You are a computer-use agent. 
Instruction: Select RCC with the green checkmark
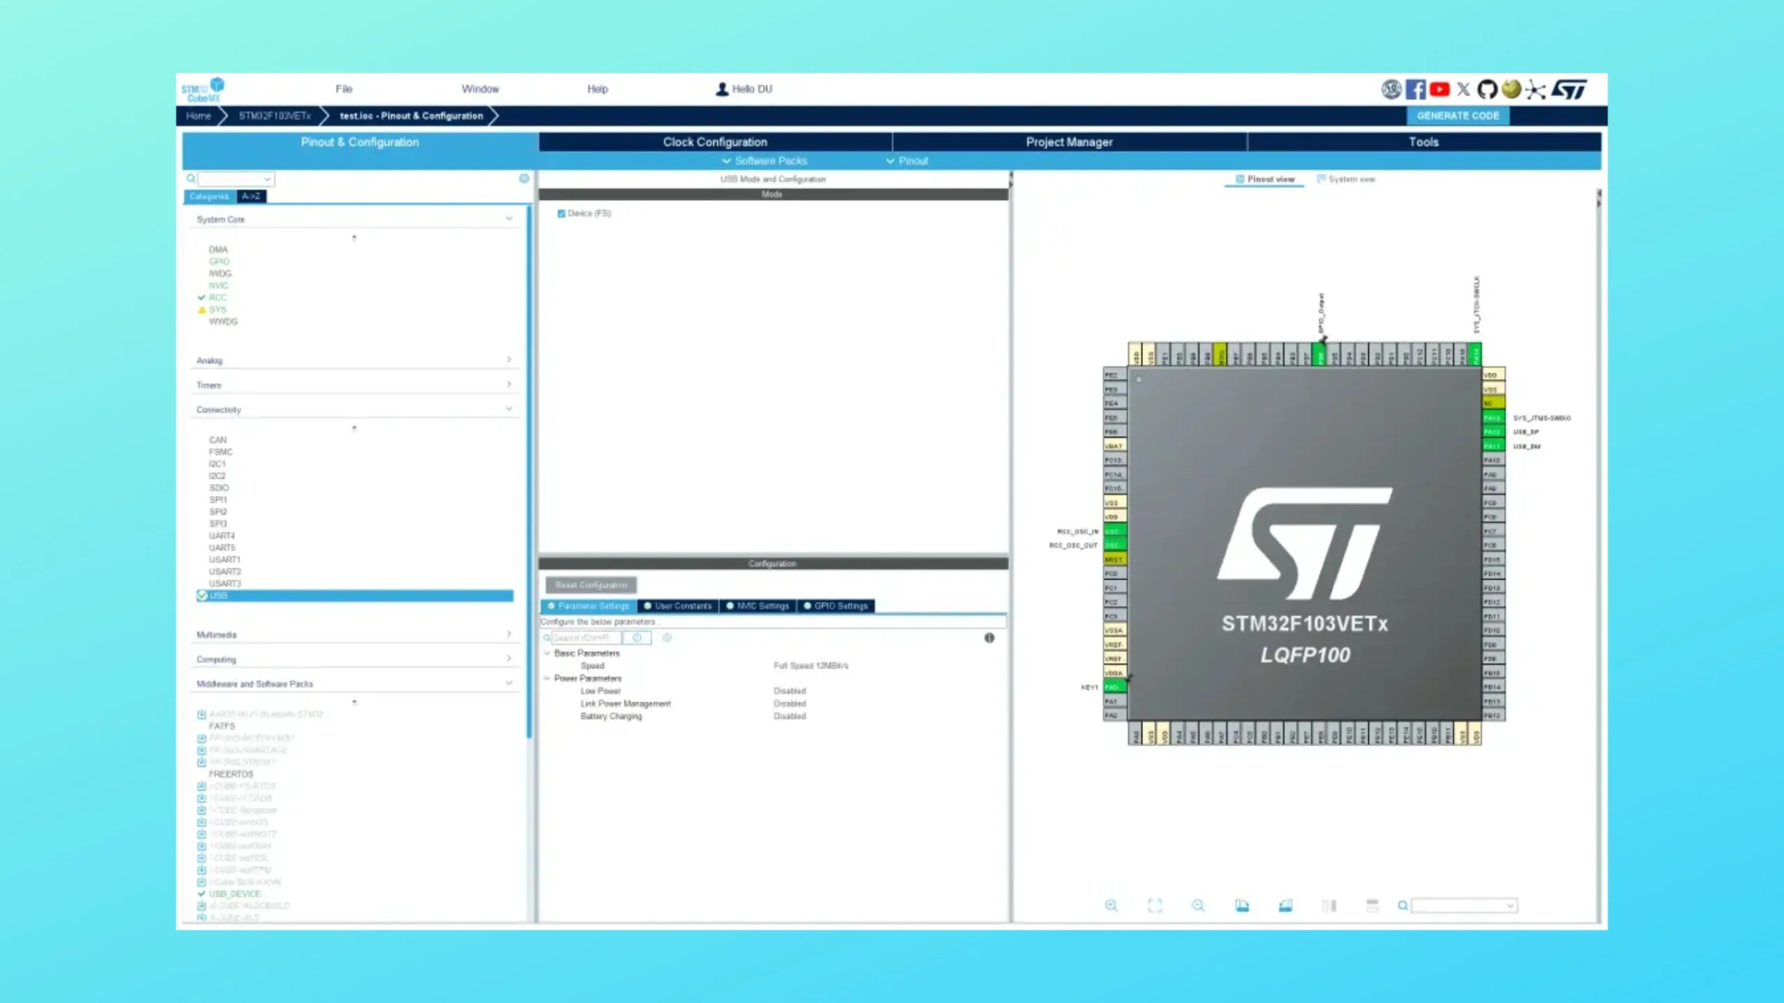click(217, 297)
